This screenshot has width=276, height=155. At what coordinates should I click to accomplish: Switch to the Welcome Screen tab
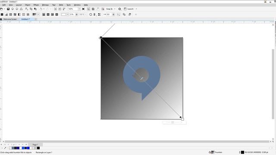[10, 19]
